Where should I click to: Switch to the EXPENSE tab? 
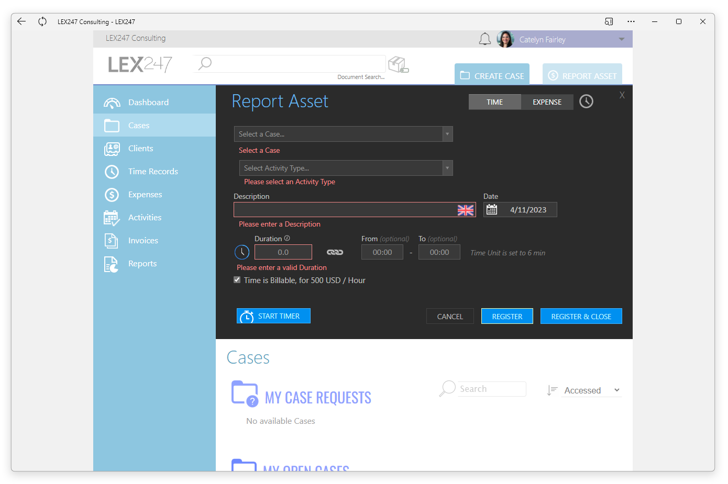[x=547, y=102]
